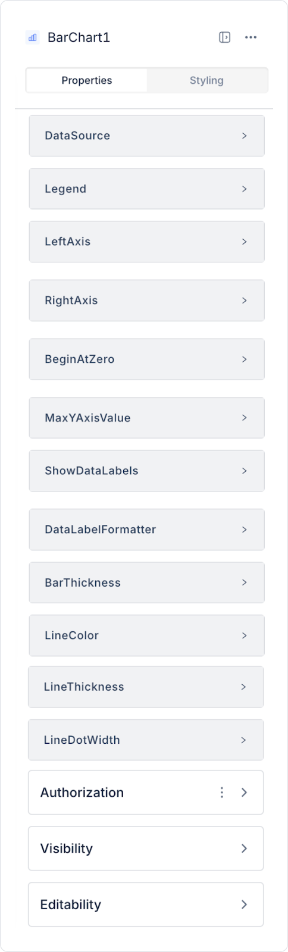
Task: Select the Properties tab
Action: [87, 80]
